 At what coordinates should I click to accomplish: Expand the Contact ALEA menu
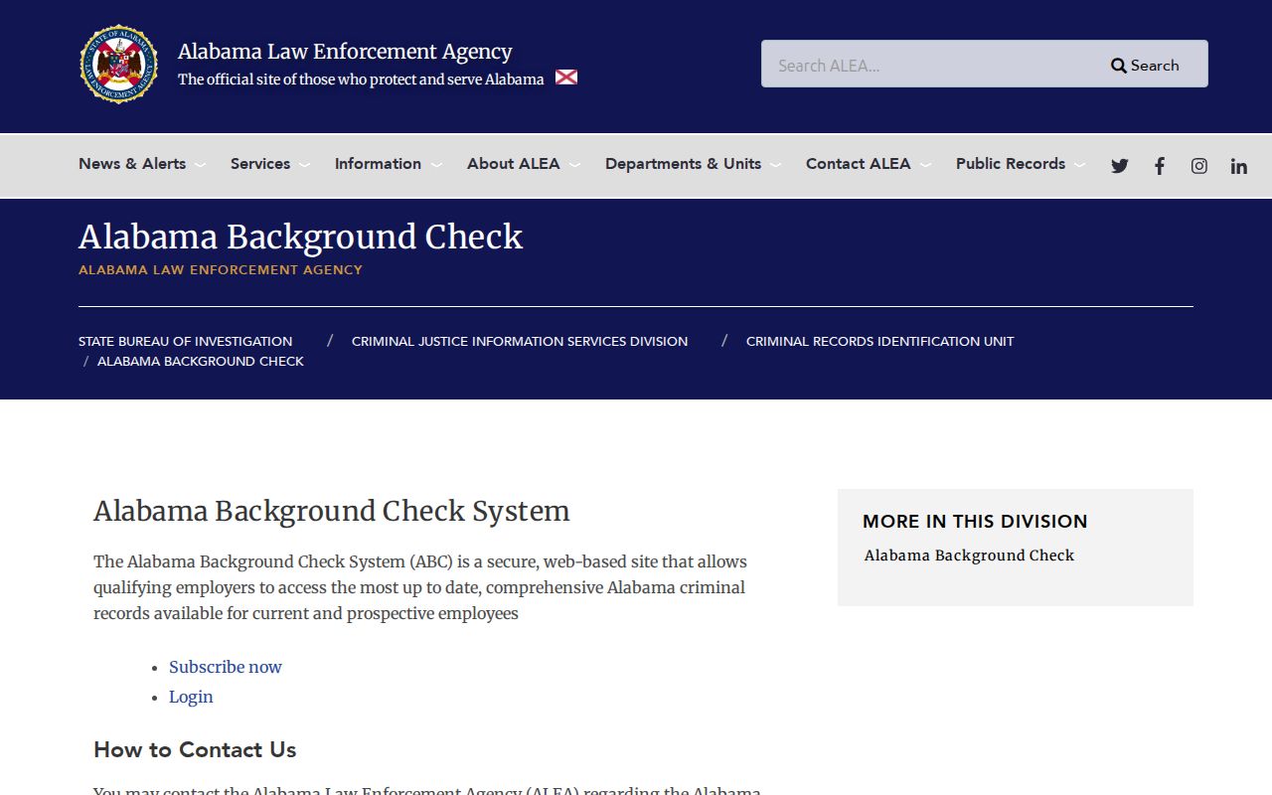coord(869,164)
